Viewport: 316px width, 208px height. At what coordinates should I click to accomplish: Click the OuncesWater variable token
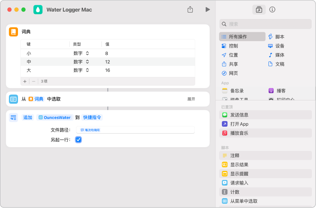coord(55,117)
